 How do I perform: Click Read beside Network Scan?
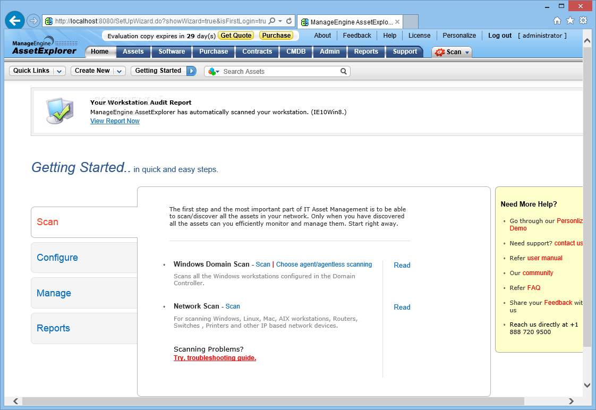coord(402,307)
